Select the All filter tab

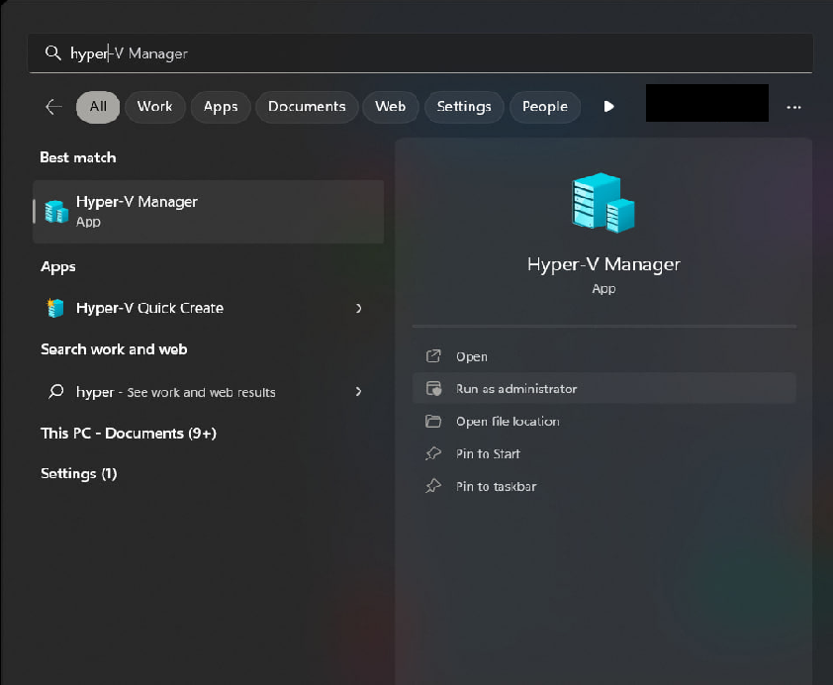click(x=98, y=107)
